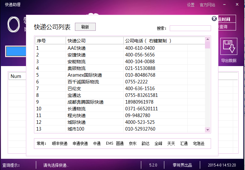Image resolution: width=245 pixels, height=170 pixels.
Task: Pick 宅急送 in the common courier row
Action: click(199, 143)
